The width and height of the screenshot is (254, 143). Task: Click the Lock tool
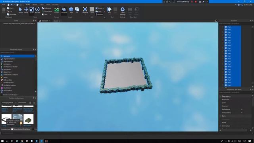pos(99,12)
